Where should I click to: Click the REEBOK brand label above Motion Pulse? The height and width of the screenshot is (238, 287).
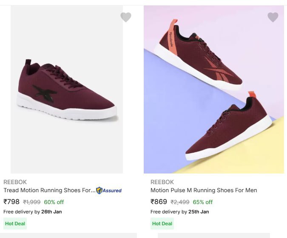pyautogui.click(x=162, y=182)
